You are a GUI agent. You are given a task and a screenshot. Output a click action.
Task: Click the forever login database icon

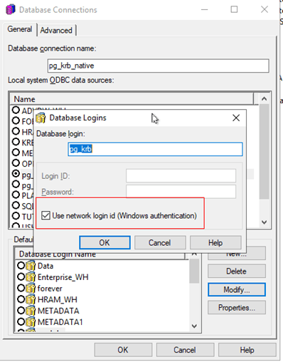click(x=31, y=289)
